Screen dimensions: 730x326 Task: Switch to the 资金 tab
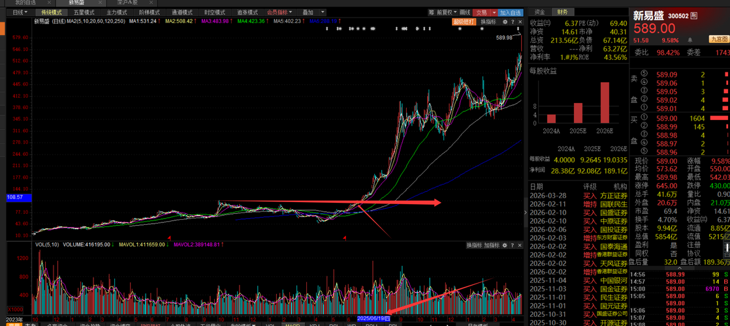pyautogui.click(x=539, y=12)
